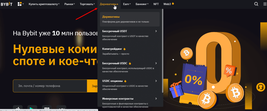Open the Рынки menu
Viewport: 267px width, 111px height.
coord(70,4)
